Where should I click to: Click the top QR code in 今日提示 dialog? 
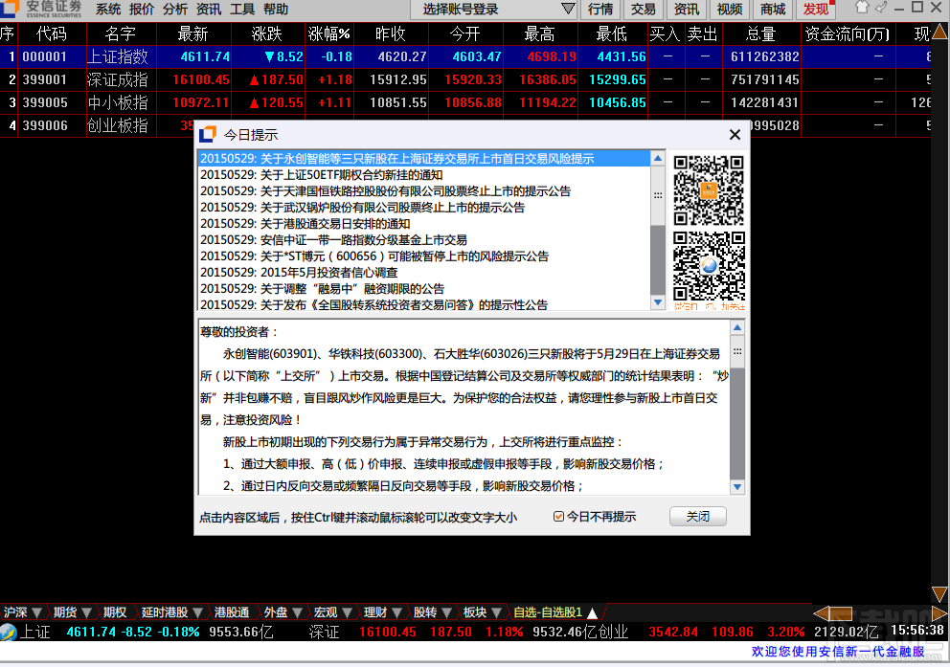point(709,190)
